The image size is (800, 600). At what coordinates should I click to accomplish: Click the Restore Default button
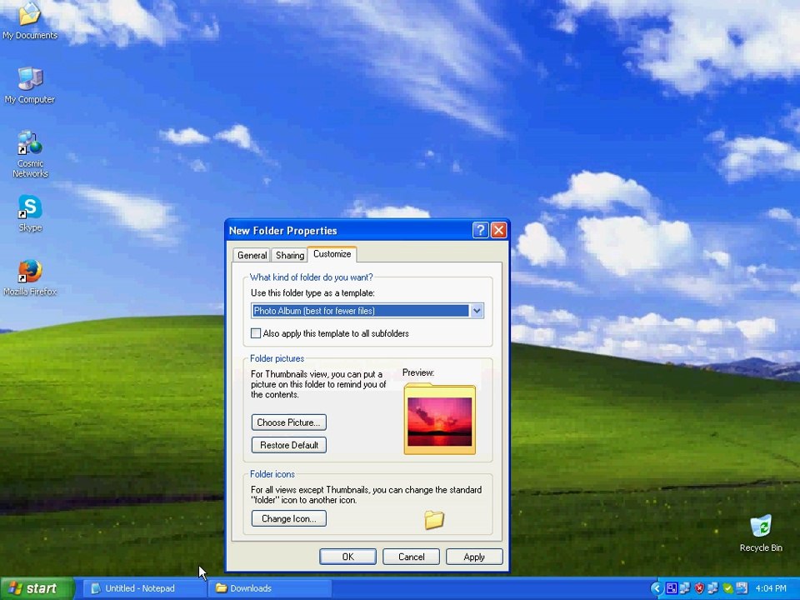289,445
